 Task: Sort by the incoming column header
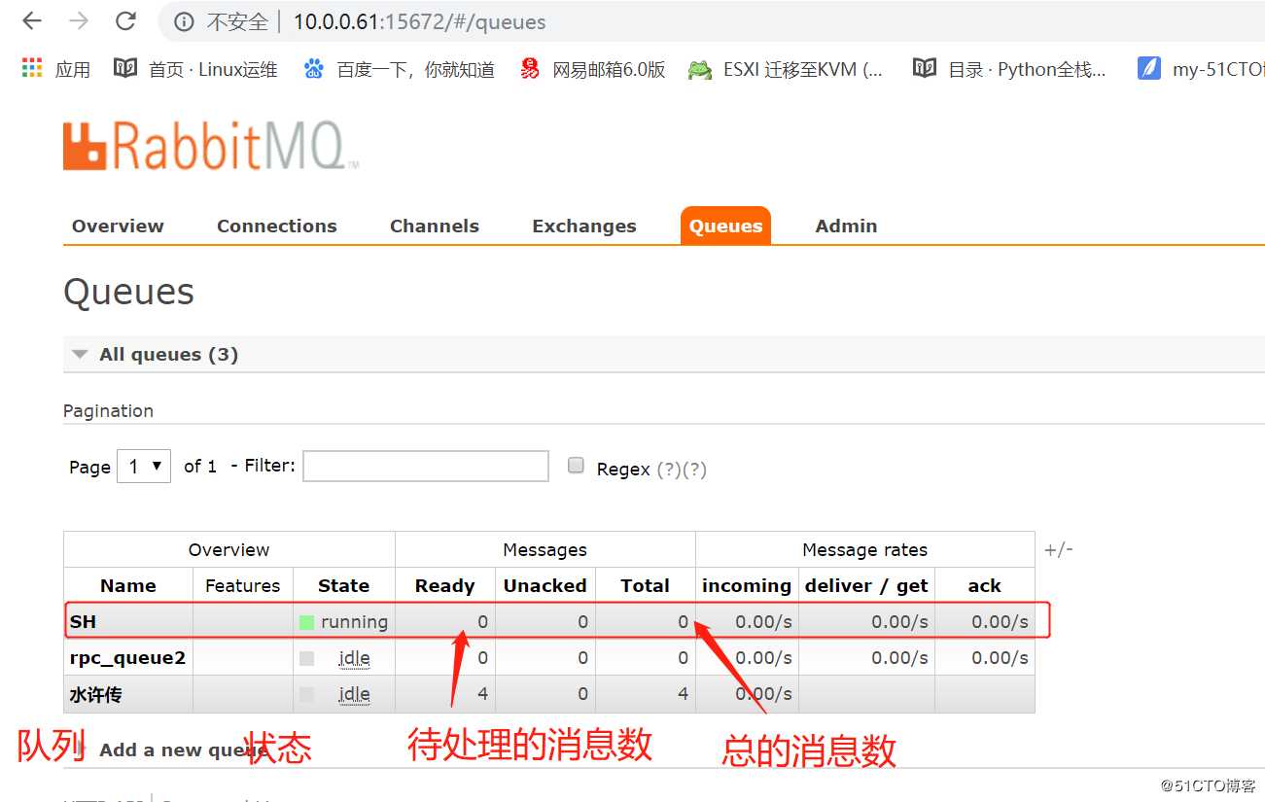click(747, 585)
